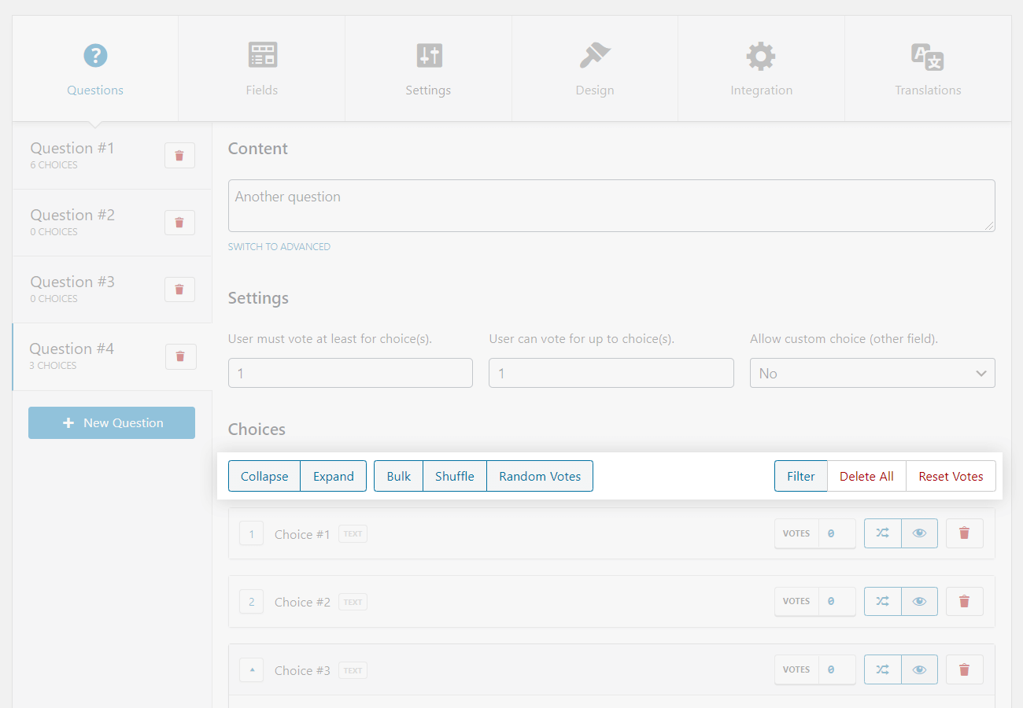Edit the votes count of Choice #1

[x=836, y=533]
